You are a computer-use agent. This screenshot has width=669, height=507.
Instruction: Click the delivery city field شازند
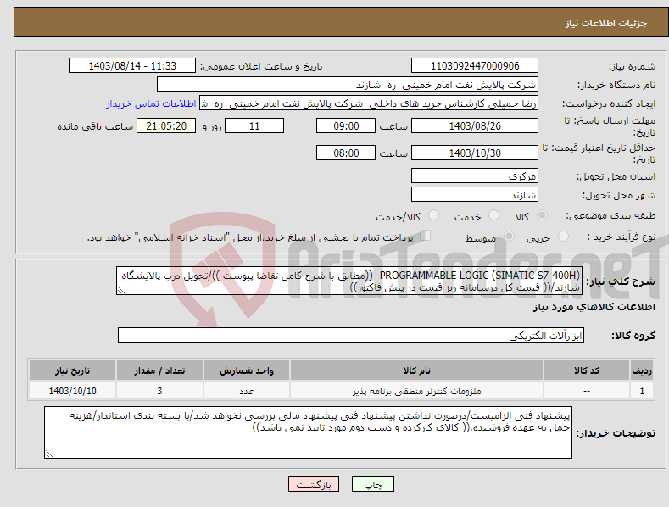475,195
